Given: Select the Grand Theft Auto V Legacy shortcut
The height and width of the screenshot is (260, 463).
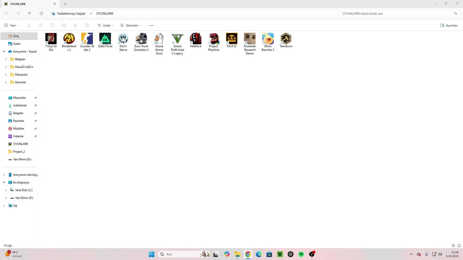Looking at the screenshot, I should coord(177,44).
